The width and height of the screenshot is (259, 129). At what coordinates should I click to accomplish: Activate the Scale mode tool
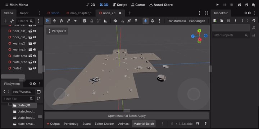tap(68, 21)
